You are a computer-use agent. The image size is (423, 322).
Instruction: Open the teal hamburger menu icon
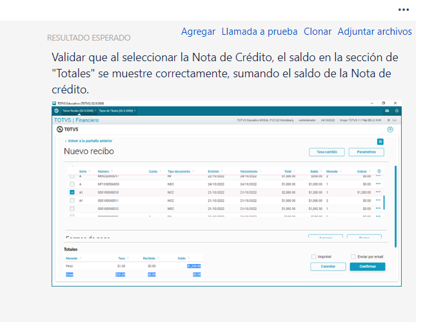(x=380, y=142)
